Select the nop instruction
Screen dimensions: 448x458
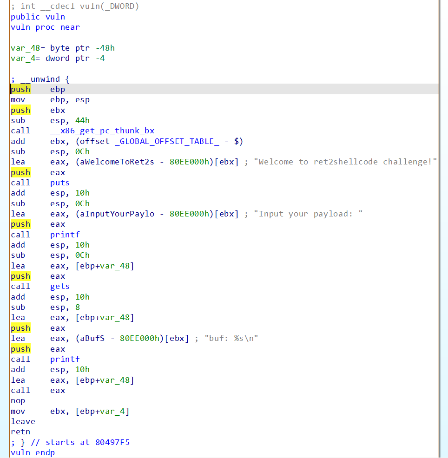click(x=18, y=401)
